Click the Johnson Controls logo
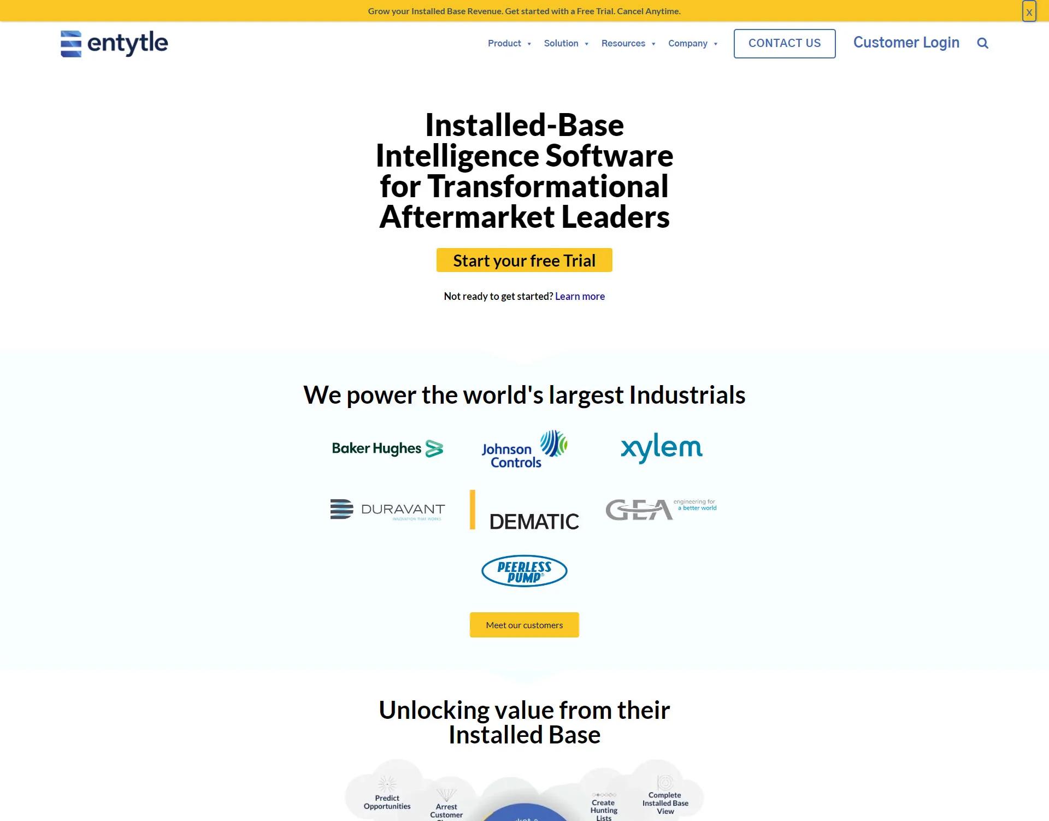This screenshot has width=1049, height=821. pyautogui.click(x=524, y=450)
